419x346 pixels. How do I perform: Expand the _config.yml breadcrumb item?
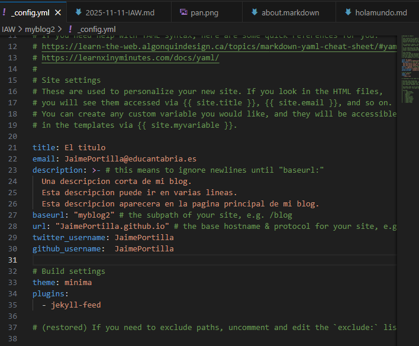click(x=96, y=28)
